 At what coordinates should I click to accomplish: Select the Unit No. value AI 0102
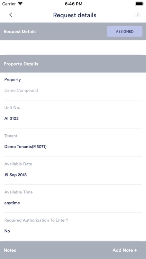pyautogui.click(x=11, y=118)
